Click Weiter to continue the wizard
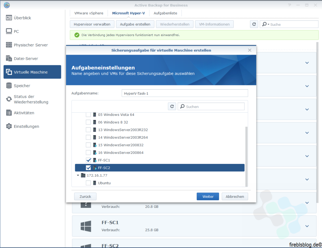The height and width of the screenshot is (248, 322). tap(208, 196)
